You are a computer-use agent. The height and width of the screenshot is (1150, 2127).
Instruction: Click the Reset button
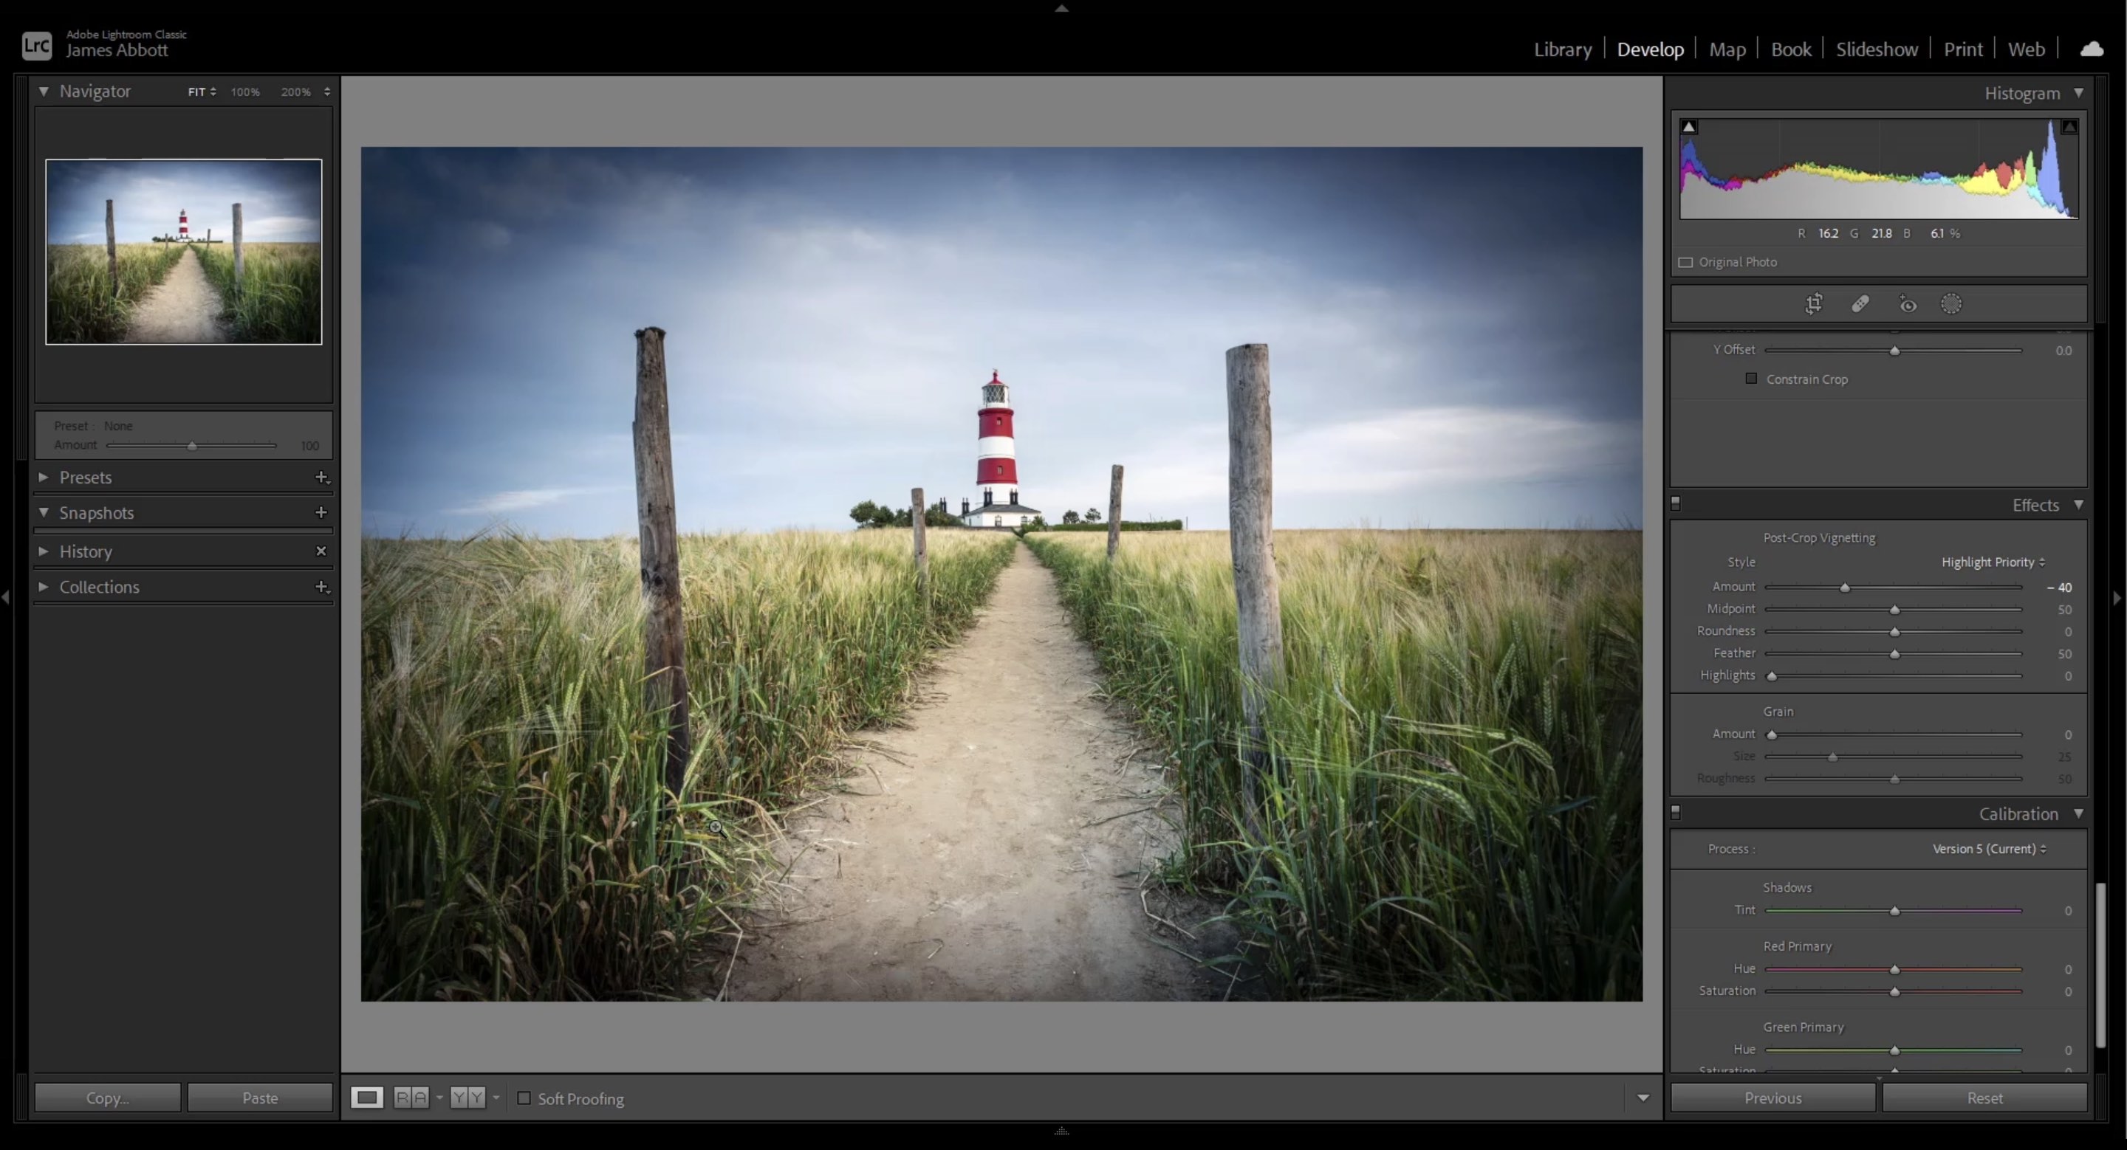coord(1984,1098)
